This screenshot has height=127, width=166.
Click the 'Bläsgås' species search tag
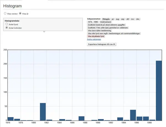106,19
